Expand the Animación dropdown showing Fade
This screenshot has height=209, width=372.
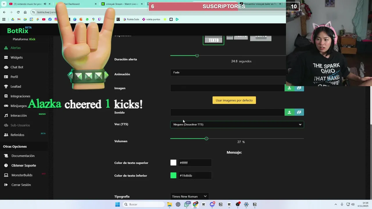[x=228, y=73]
